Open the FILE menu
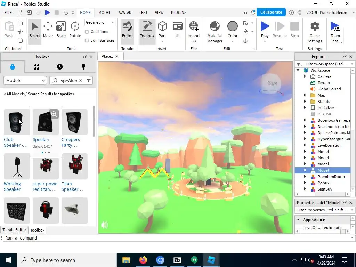The height and width of the screenshot is (267, 356). (x=8, y=13)
